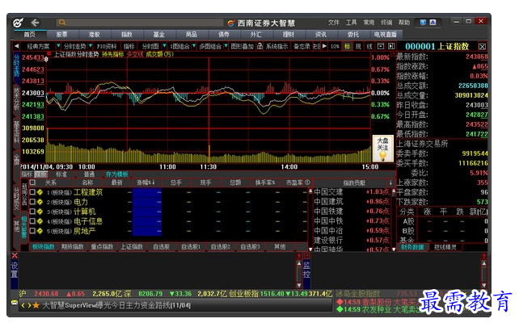Viewport: 519px width, 327px height.
Task: Switch to the 股票 tab
Action: click(62, 35)
